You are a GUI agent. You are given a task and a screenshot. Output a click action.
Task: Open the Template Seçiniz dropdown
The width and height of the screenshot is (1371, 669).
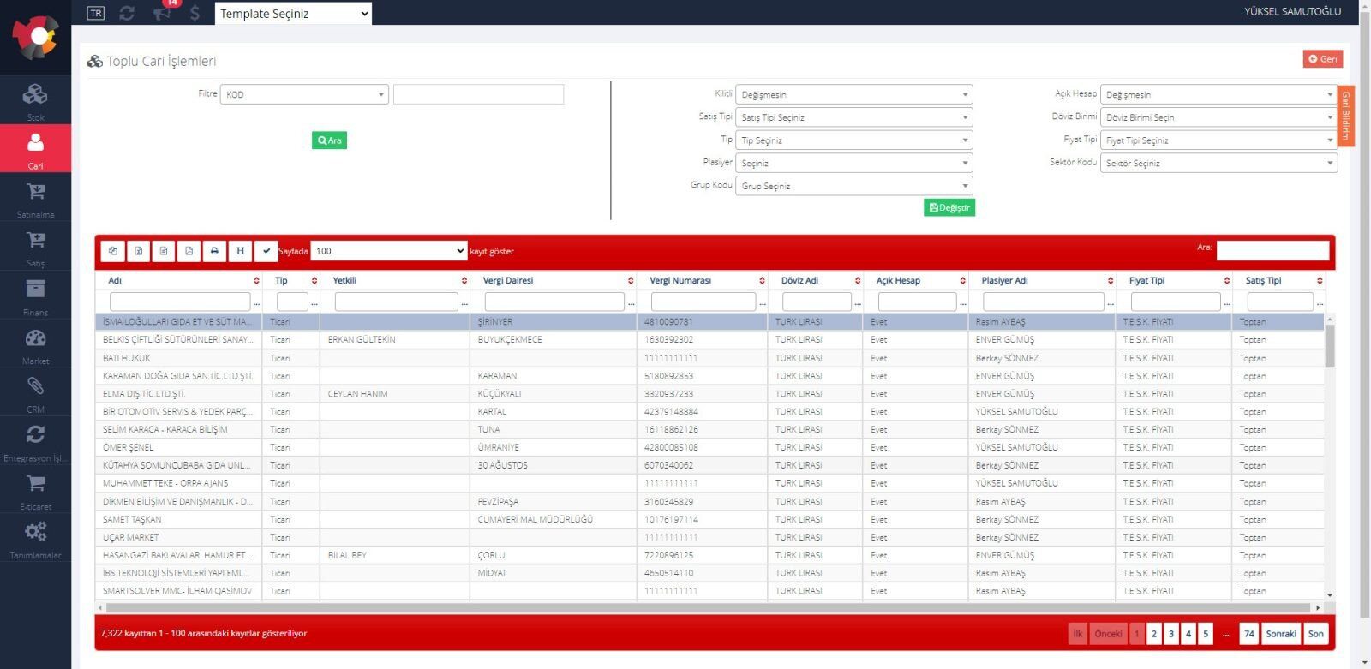293,13
